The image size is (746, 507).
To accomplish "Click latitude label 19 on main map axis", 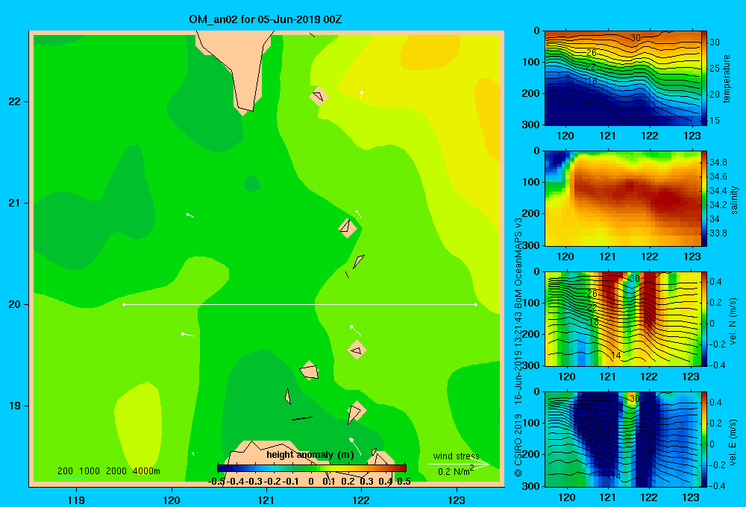I will (x=14, y=406).
